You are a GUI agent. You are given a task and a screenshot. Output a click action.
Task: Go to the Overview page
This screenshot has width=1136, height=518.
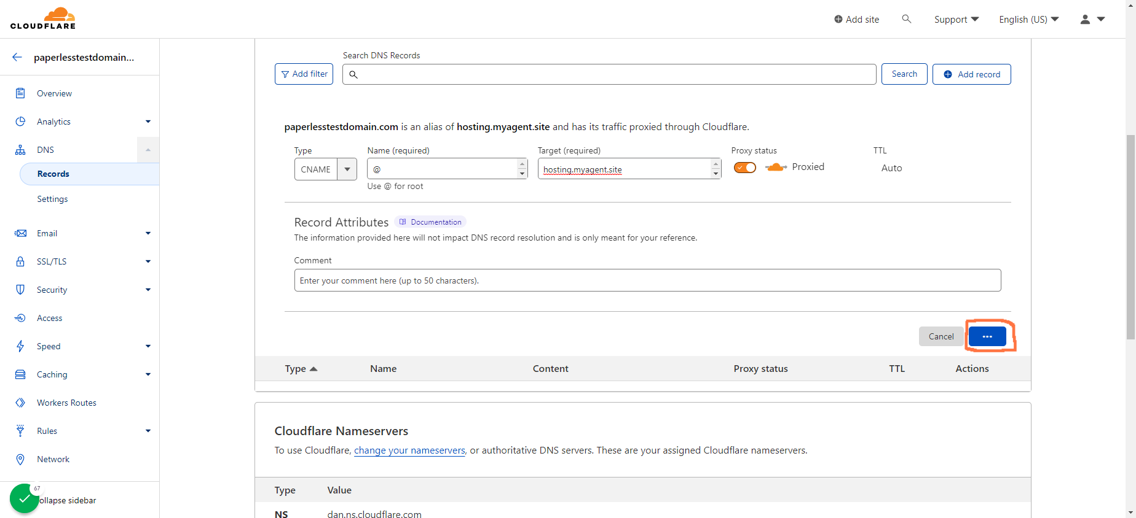[x=54, y=93]
